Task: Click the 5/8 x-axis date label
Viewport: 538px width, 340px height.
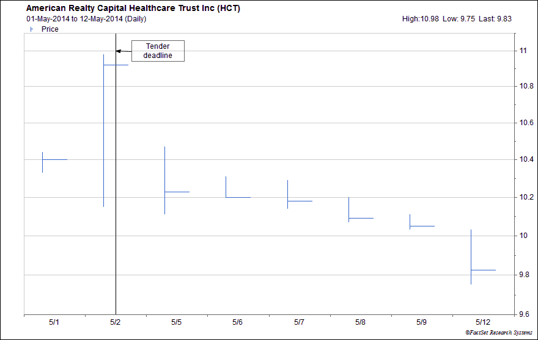Action: [360, 322]
